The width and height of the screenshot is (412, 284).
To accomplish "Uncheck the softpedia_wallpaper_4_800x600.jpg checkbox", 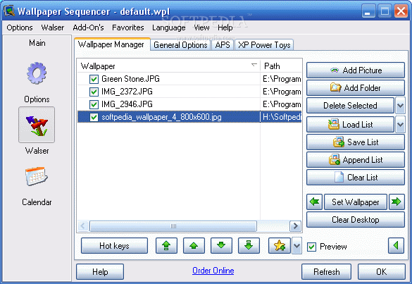I will coord(94,117).
